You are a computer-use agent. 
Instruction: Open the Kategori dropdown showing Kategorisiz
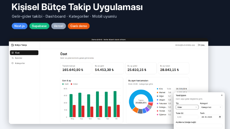pos(211,107)
